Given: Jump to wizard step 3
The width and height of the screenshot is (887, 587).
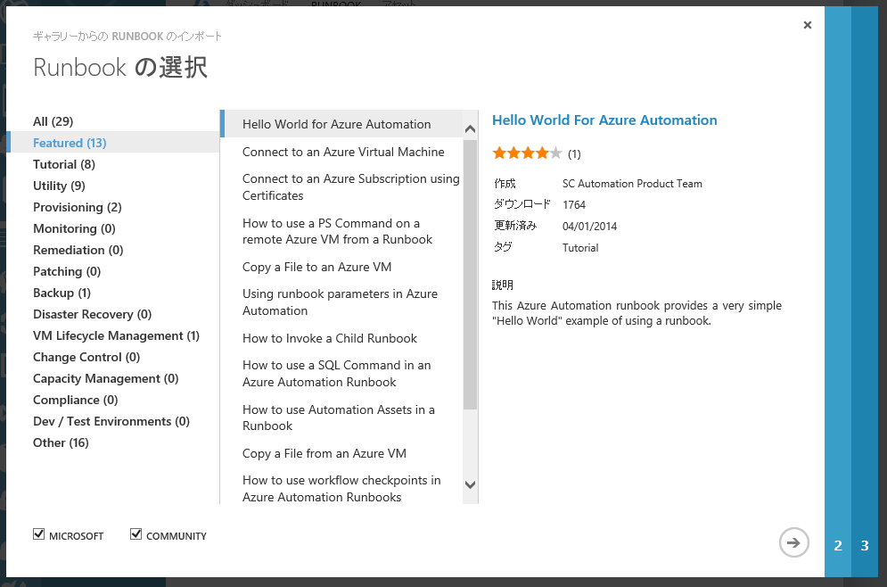Looking at the screenshot, I should (865, 545).
